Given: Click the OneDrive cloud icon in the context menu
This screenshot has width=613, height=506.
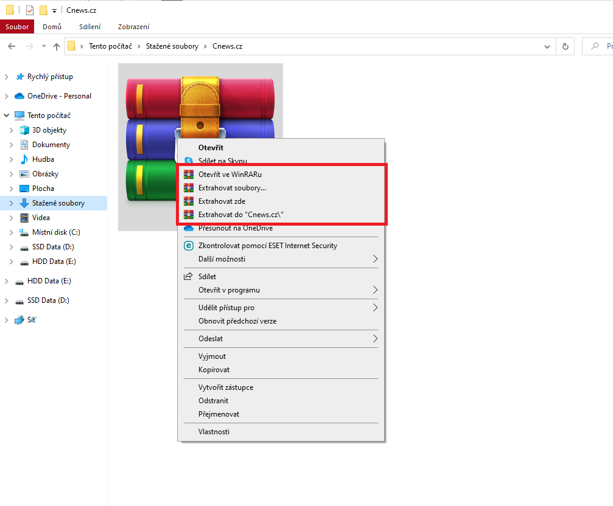Looking at the screenshot, I should 189,228.
